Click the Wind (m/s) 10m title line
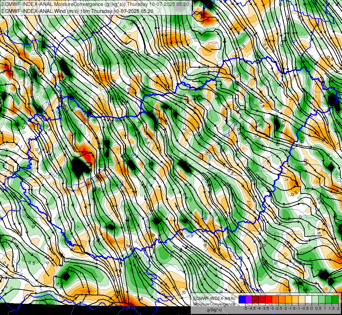The height and width of the screenshot is (315, 342). [78, 11]
